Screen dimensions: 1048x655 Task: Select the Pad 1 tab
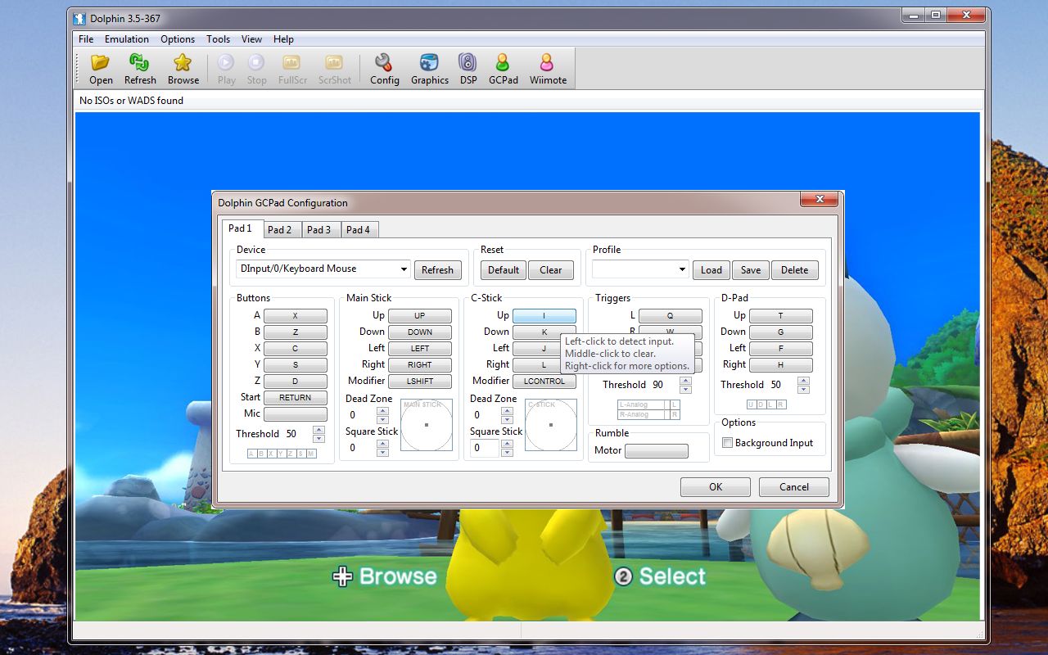coord(242,228)
